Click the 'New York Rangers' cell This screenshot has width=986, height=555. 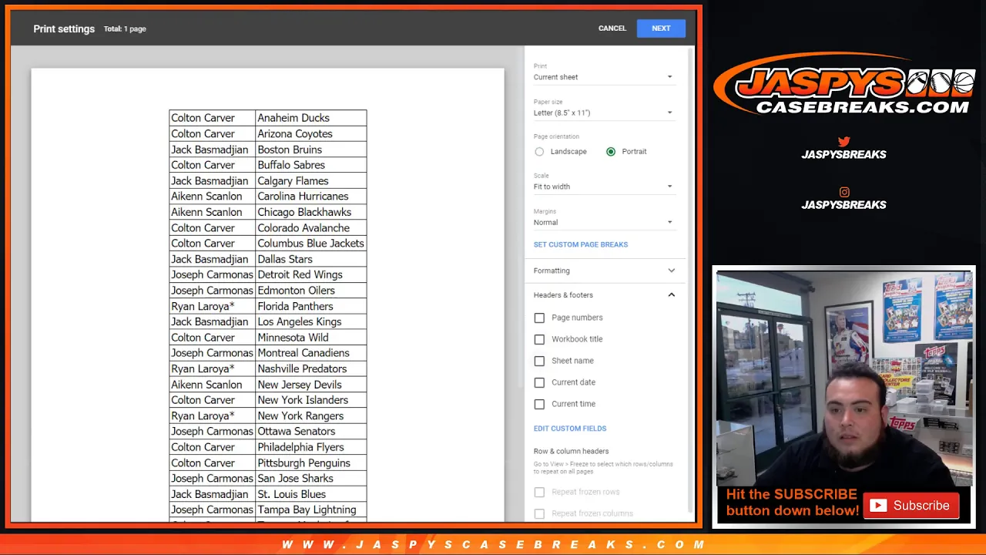pos(311,415)
